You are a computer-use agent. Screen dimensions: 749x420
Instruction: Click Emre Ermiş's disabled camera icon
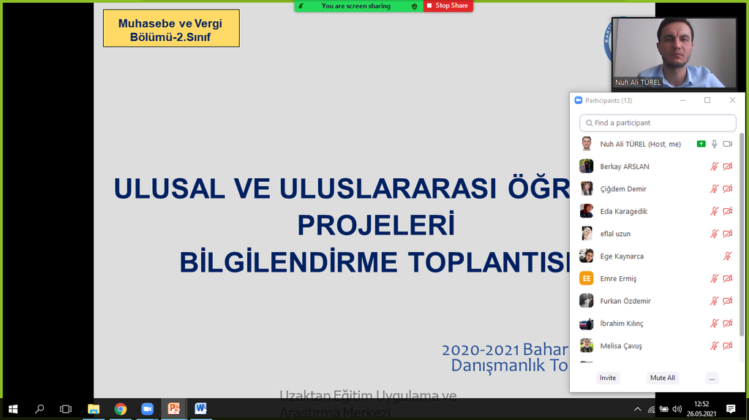click(x=728, y=278)
